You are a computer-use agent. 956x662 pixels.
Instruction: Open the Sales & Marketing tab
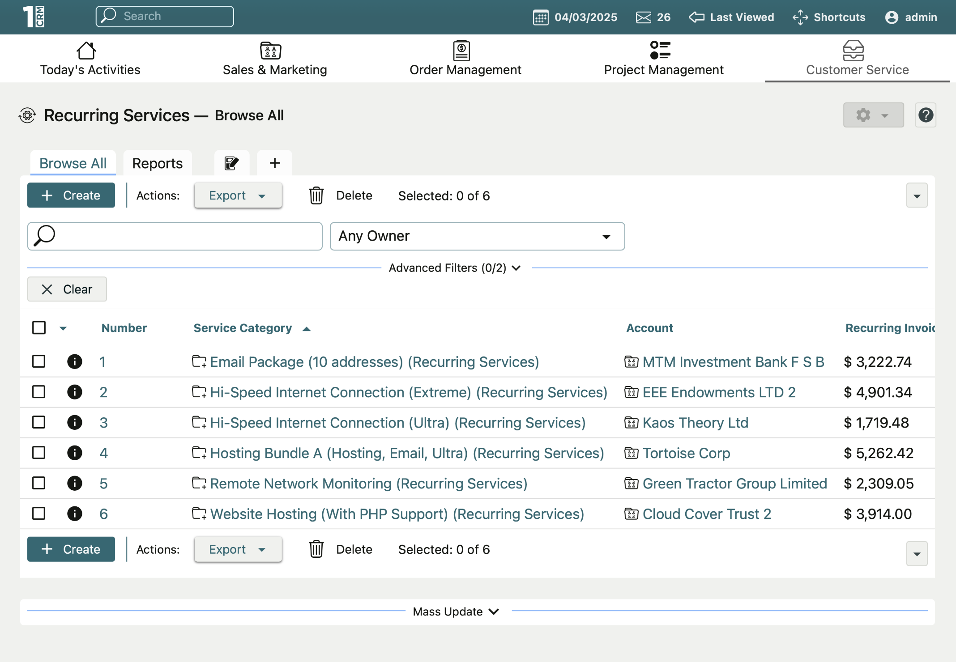pyautogui.click(x=275, y=59)
